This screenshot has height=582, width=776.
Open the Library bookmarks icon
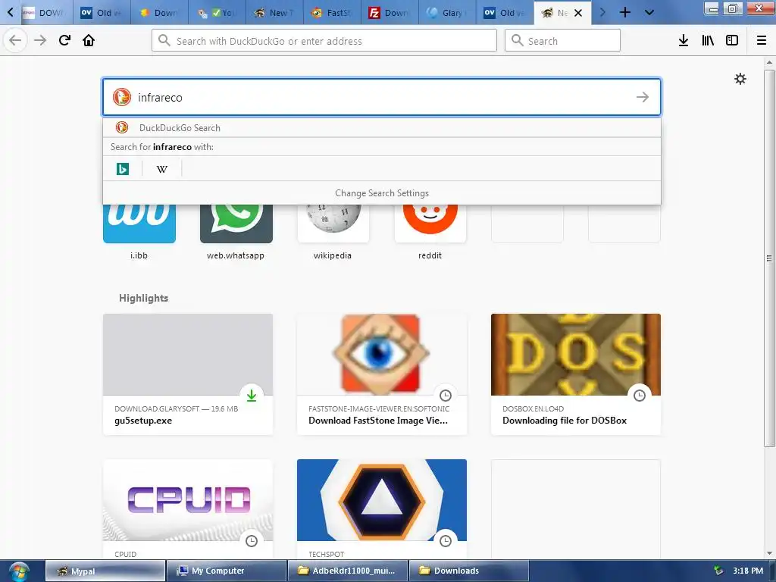(x=708, y=40)
